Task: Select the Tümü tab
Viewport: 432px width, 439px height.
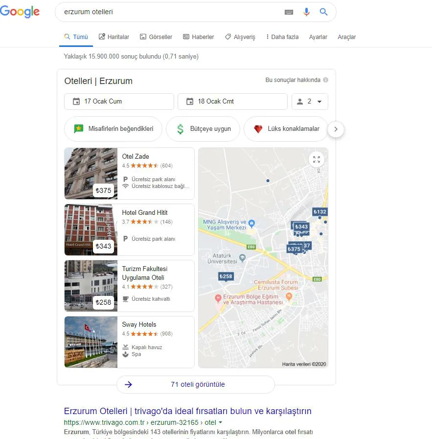Action: tap(76, 37)
